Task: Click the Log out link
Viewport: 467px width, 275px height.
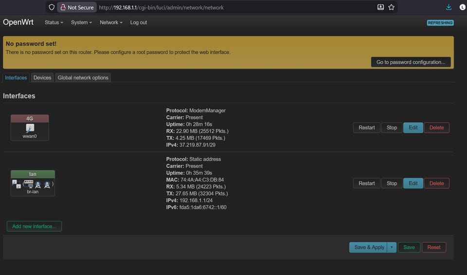Action: tap(138, 22)
